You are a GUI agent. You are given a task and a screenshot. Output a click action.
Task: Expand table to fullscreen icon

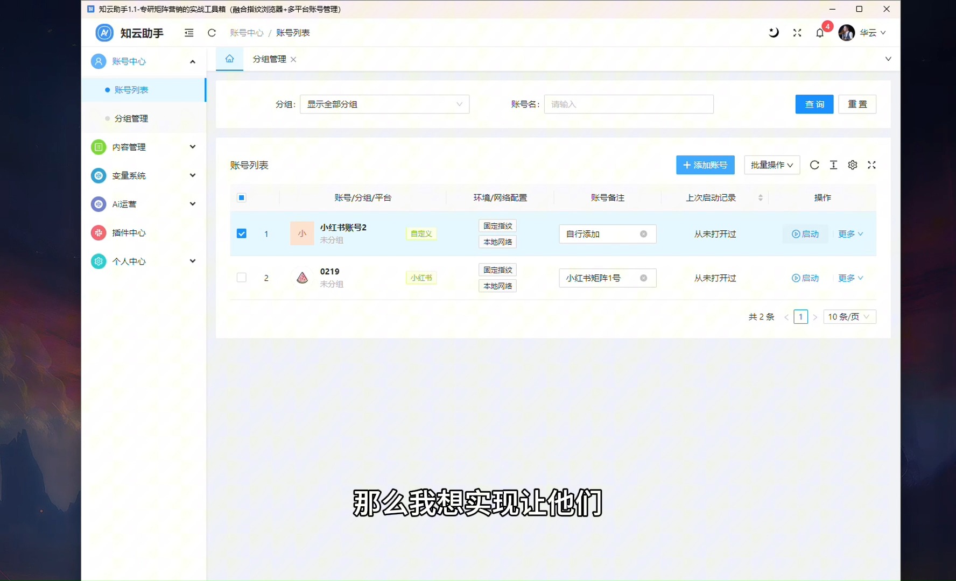[872, 165]
